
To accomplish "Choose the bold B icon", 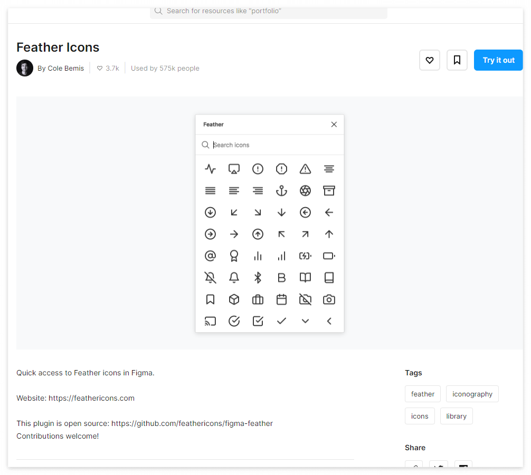I will 281,277.
